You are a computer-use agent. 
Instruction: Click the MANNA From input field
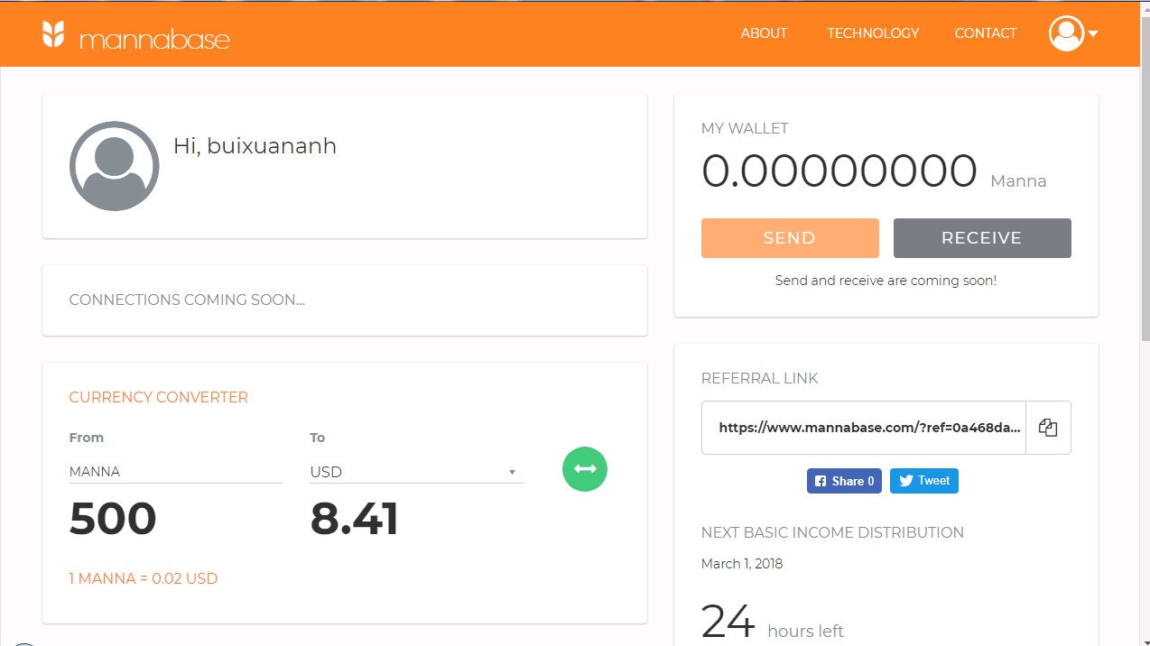(x=176, y=472)
